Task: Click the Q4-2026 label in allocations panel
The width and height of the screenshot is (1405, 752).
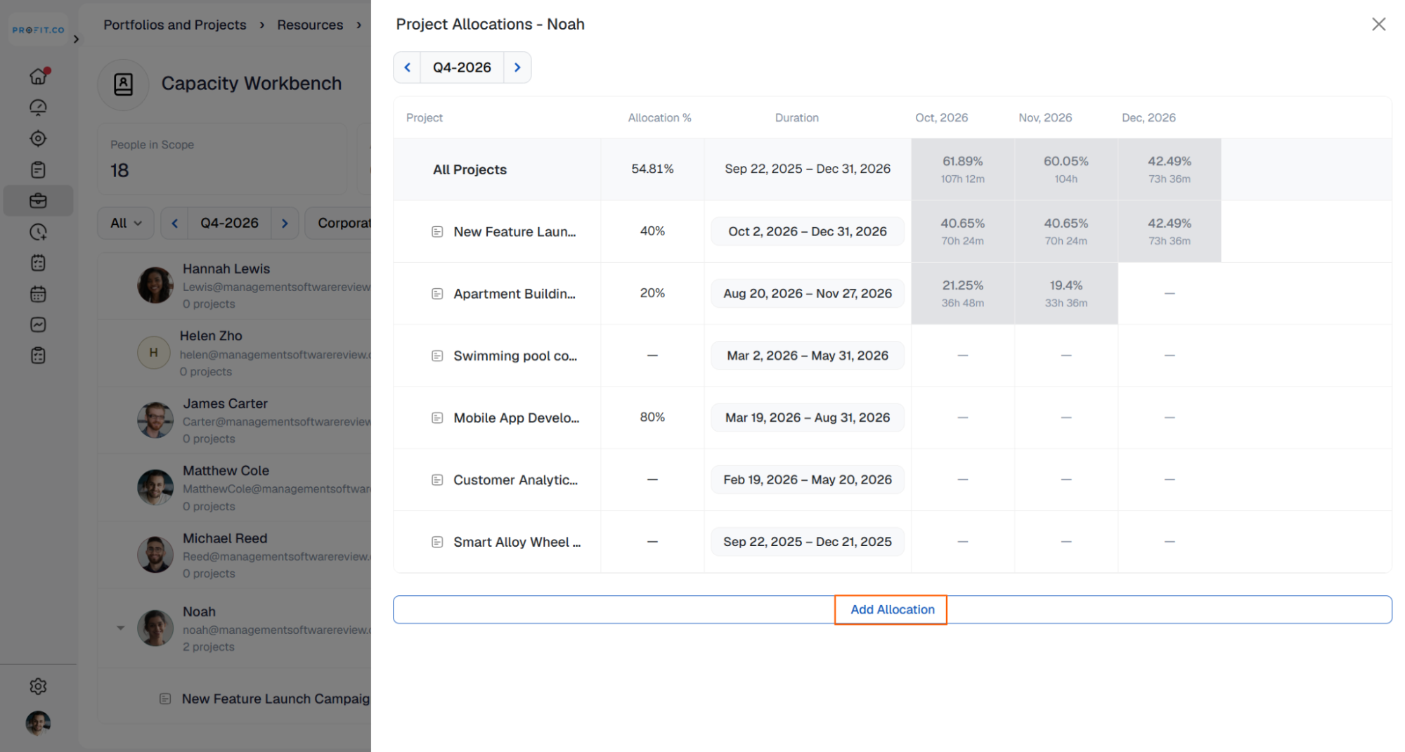Action: [462, 67]
